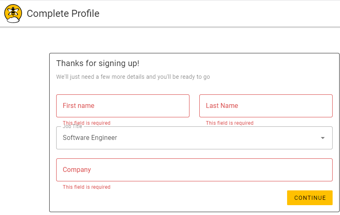Click the bee logo icon
This screenshot has height=215, width=340.
13,14
